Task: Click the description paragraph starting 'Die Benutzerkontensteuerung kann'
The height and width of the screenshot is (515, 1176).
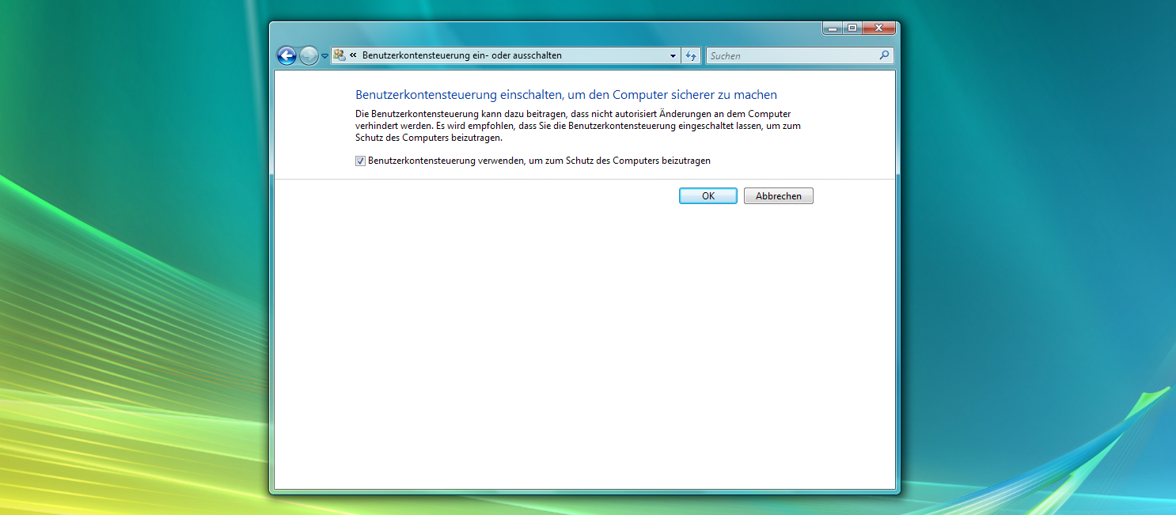Action: click(x=579, y=126)
